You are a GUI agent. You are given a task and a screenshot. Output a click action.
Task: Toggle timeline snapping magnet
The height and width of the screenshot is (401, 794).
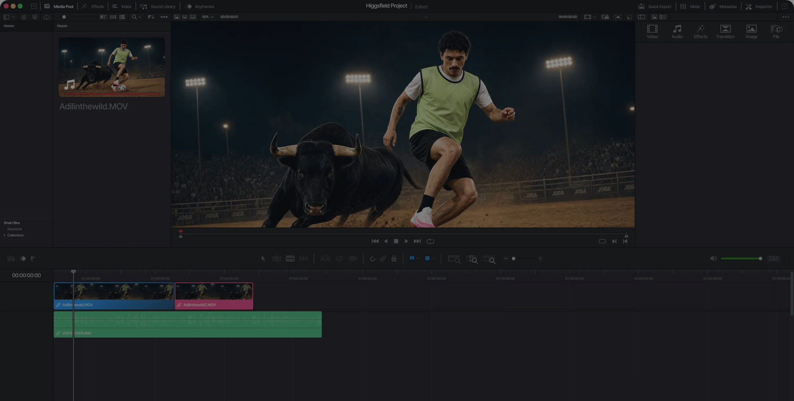373,259
